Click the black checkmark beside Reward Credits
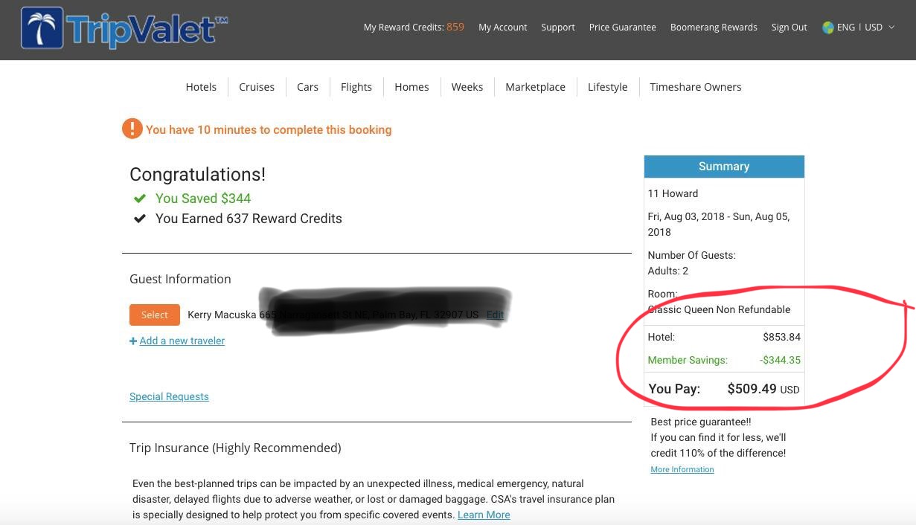Image resolution: width=916 pixels, height=525 pixels. (x=139, y=219)
